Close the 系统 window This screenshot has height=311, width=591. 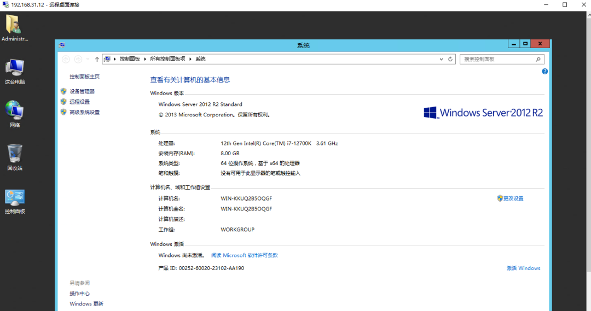click(540, 44)
